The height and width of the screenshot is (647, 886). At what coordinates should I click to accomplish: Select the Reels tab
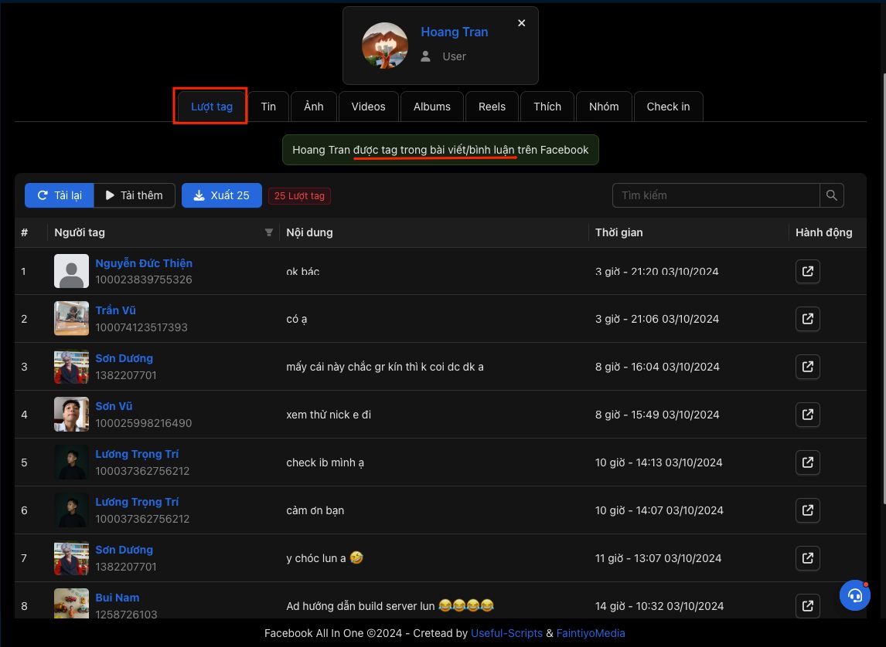pos(492,107)
